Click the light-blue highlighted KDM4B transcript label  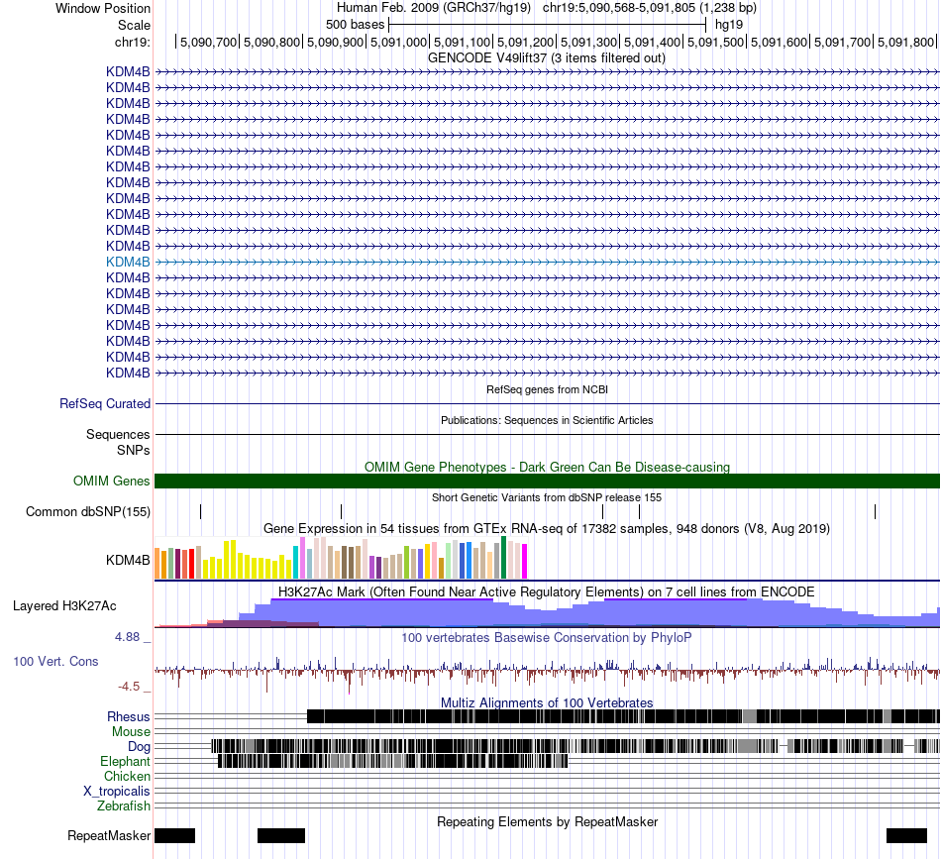click(128, 262)
